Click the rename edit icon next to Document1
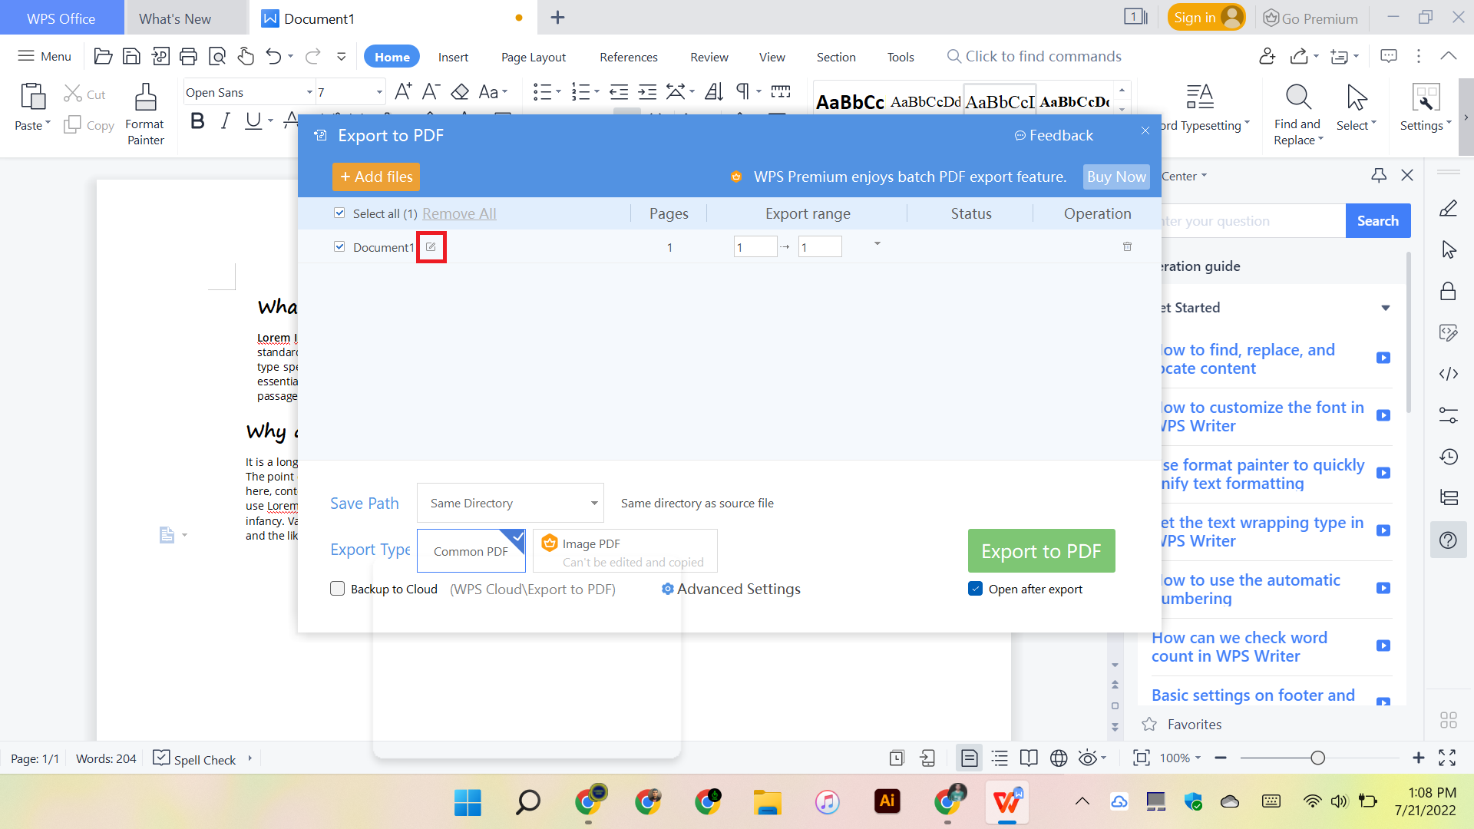This screenshot has height=829, width=1474. 431,247
